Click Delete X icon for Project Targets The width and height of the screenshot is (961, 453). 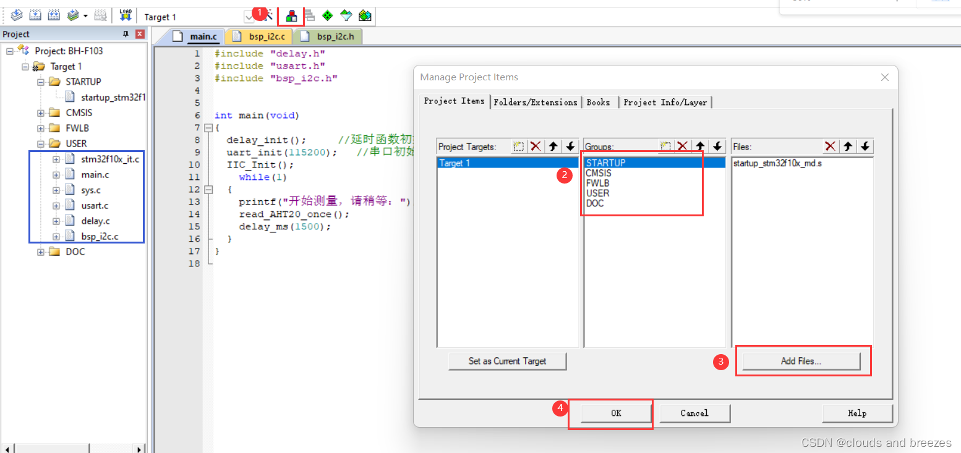[x=536, y=146]
